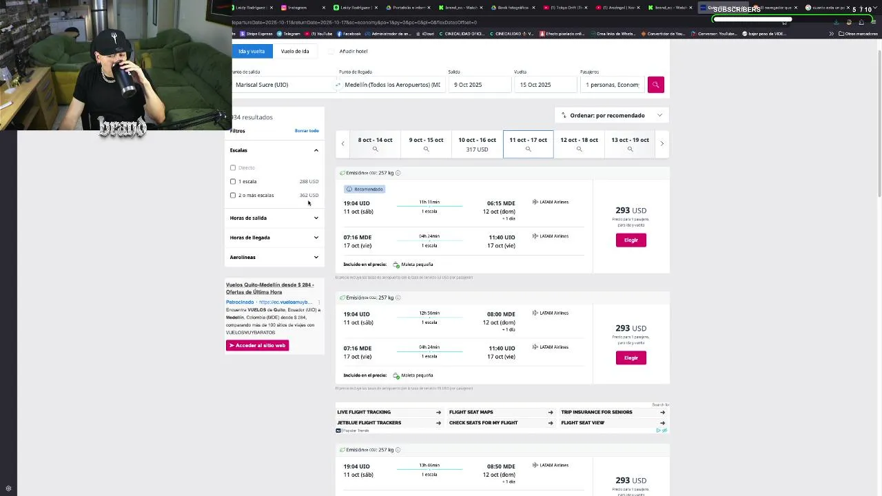882x496 pixels.
Task: Click the small luggage icon in first result
Action: pos(396,265)
